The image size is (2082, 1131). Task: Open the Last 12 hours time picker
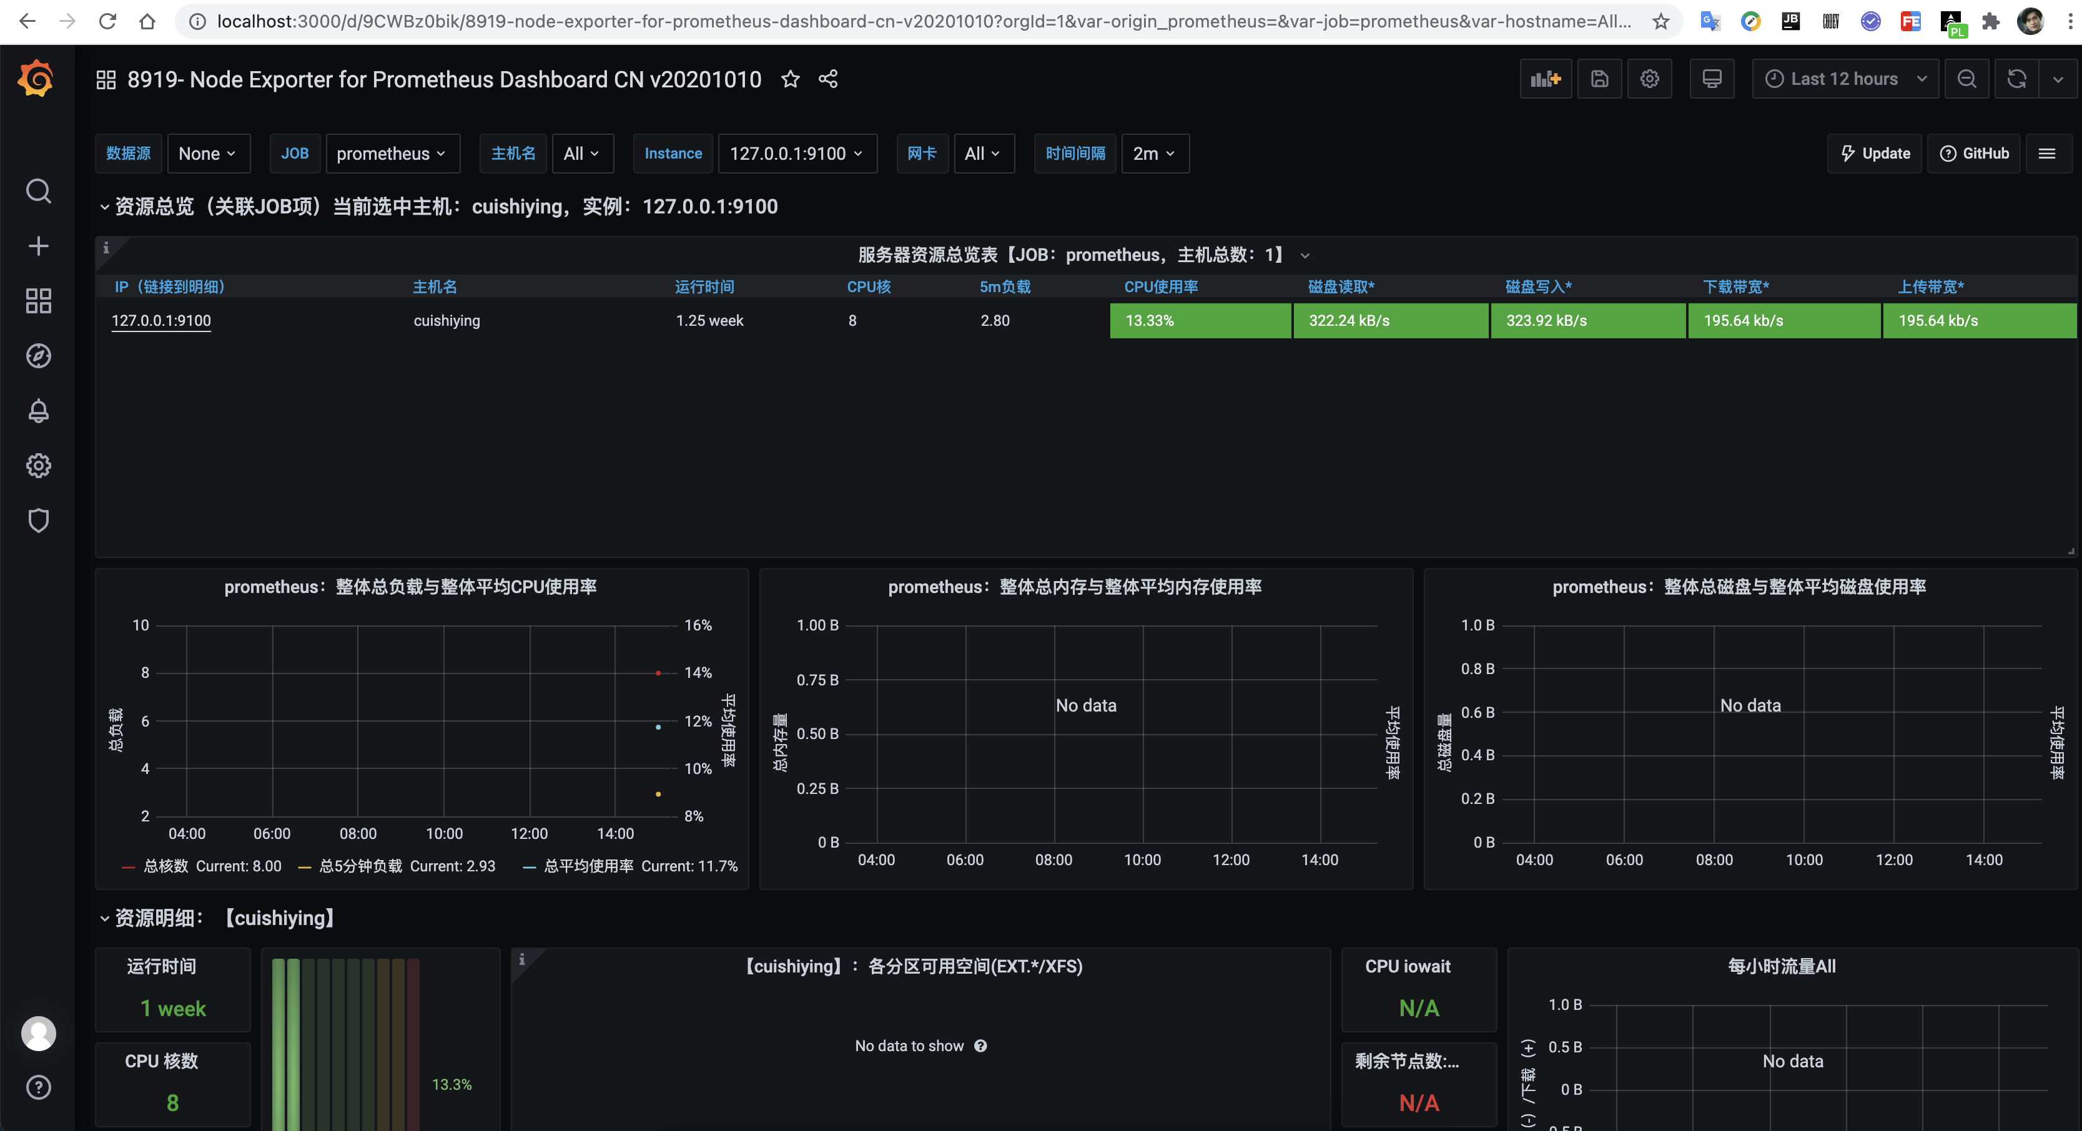[1844, 79]
